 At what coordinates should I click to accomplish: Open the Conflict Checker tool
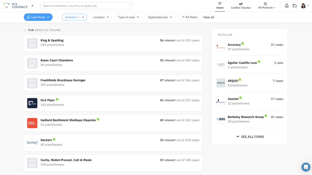[x=241, y=6]
